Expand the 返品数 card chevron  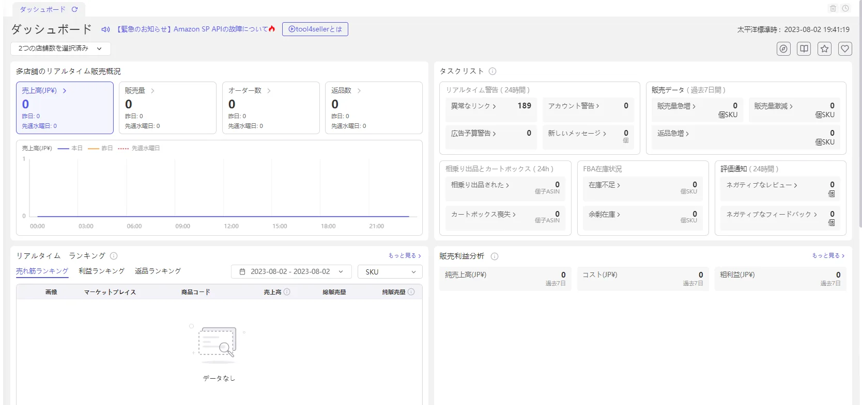[x=359, y=91]
